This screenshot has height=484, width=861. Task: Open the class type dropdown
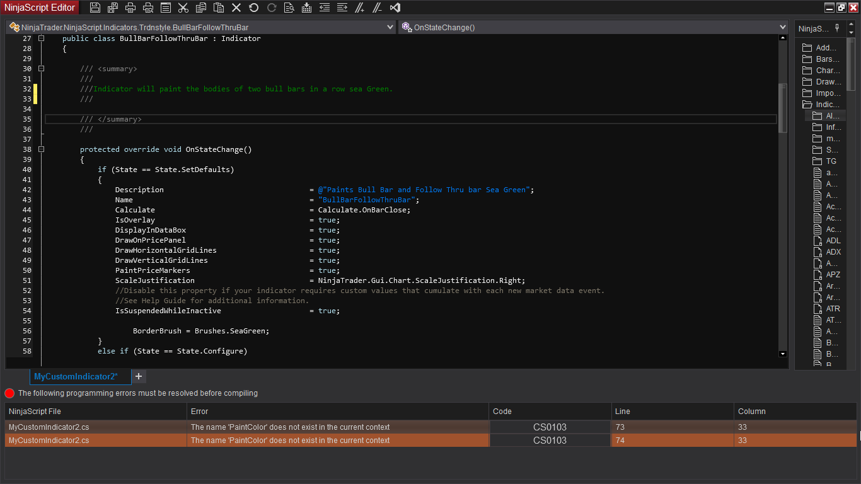pos(390,28)
